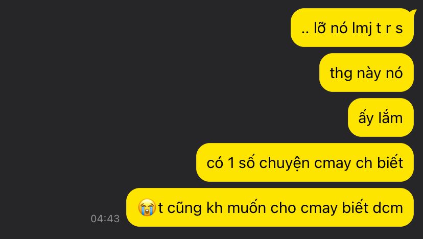
Task: Click the 04:43 message timestamp
Action: coord(105,219)
